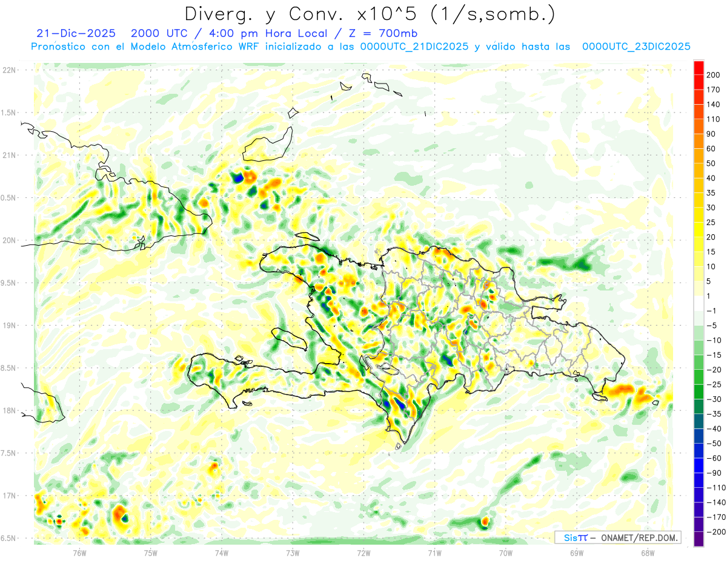
Task: Click the '22N' latitude axis label
Action: pyautogui.click(x=10, y=70)
